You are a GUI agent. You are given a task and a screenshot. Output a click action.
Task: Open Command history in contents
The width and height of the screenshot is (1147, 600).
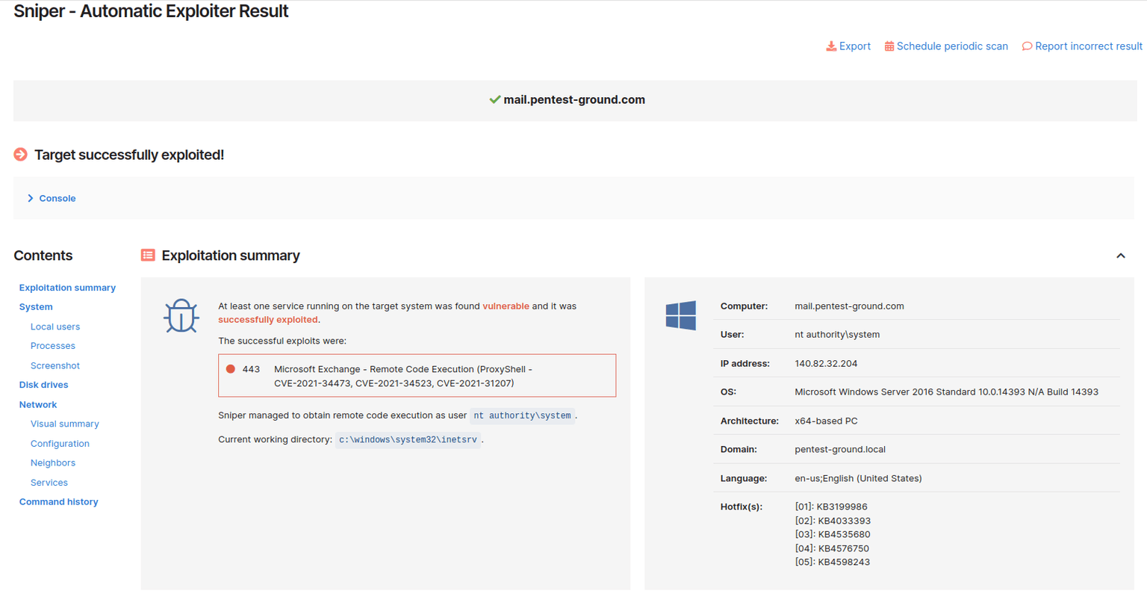coord(58,502)
